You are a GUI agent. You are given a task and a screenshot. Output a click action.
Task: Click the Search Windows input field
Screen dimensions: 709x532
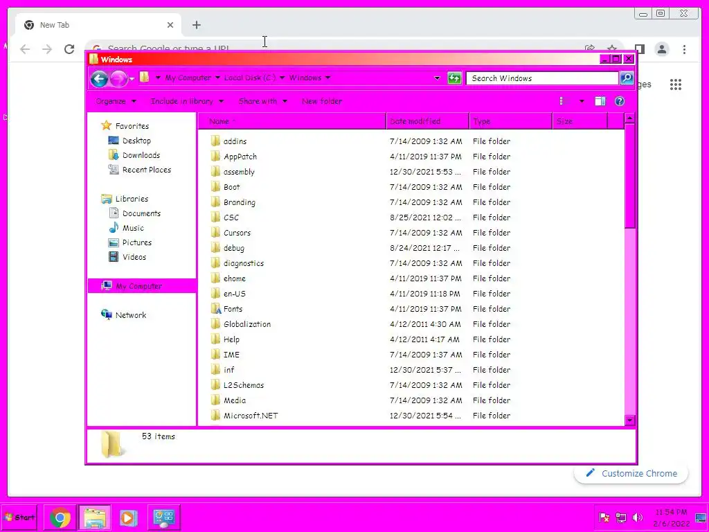pos(541,78)
